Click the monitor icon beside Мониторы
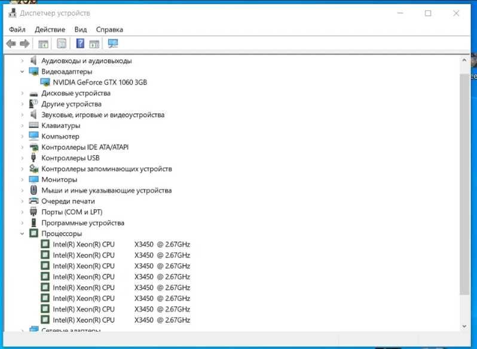Image resolution: width=477 pixels, height=349 pixels. (33, 179)
